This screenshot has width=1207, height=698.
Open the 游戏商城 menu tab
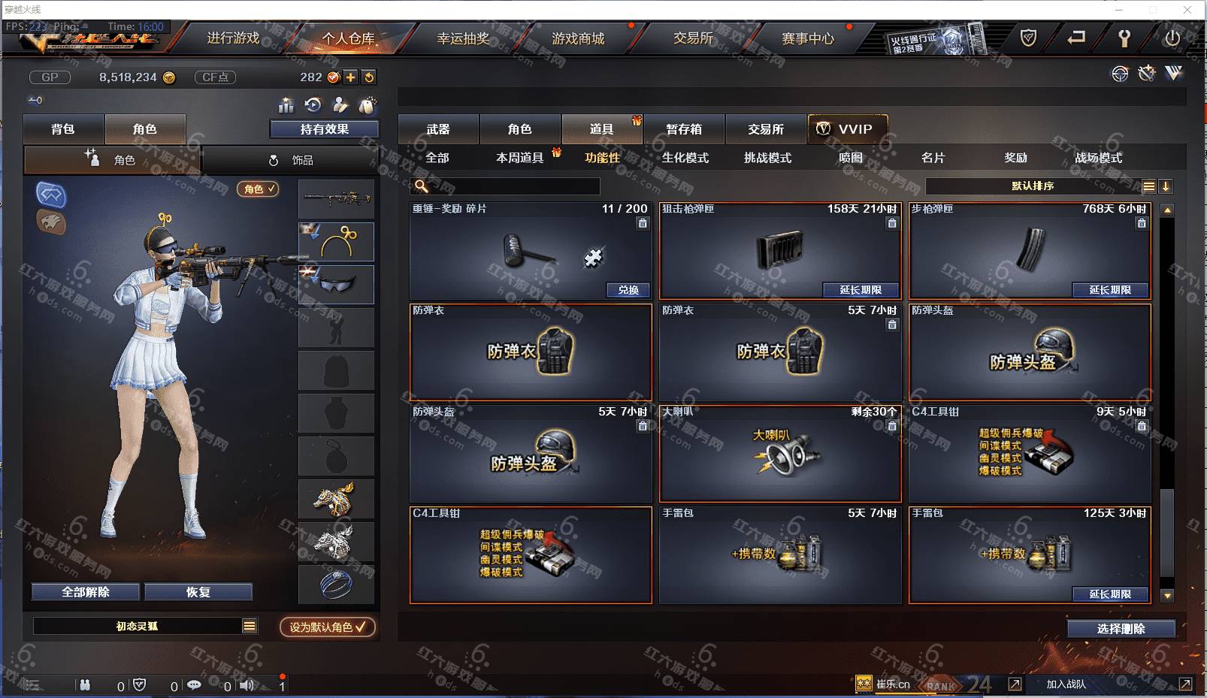point(578,38)
